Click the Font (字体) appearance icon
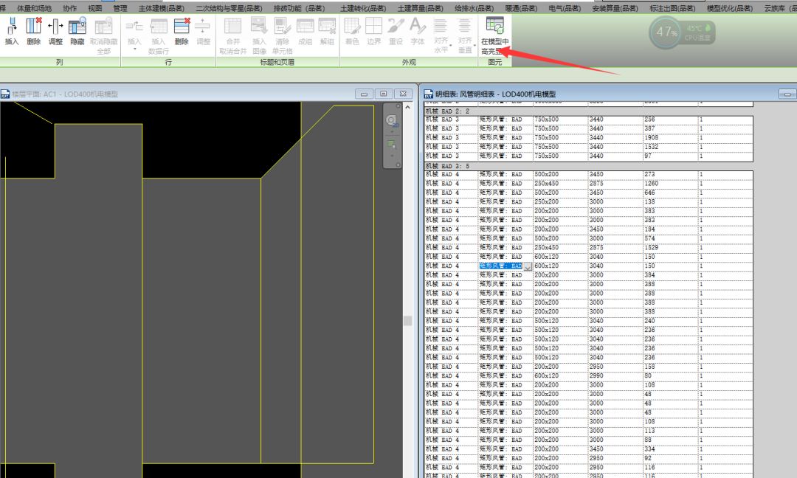The height and width of the screenshot is (478, 797). pos(417,30)
